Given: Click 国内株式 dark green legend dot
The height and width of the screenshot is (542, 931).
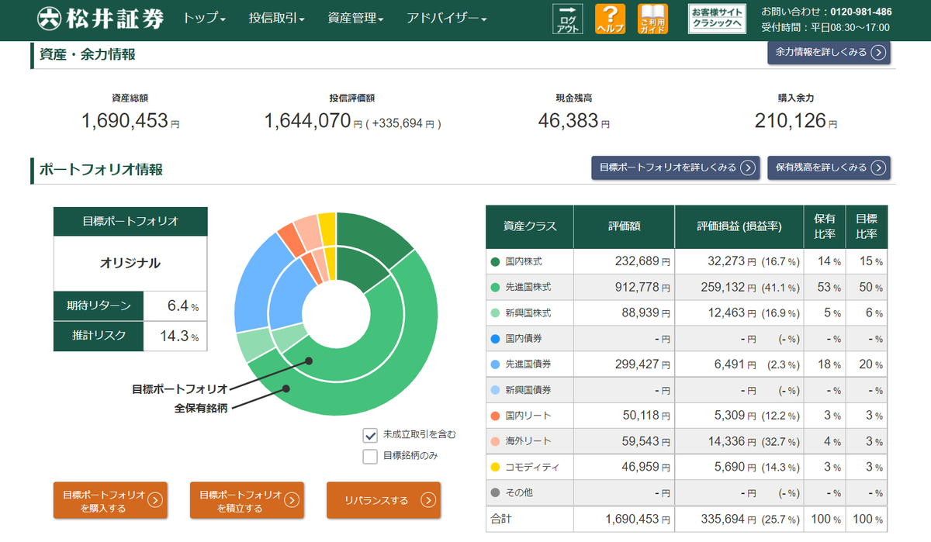Looking at the screenshot, I should click(495, 261).
